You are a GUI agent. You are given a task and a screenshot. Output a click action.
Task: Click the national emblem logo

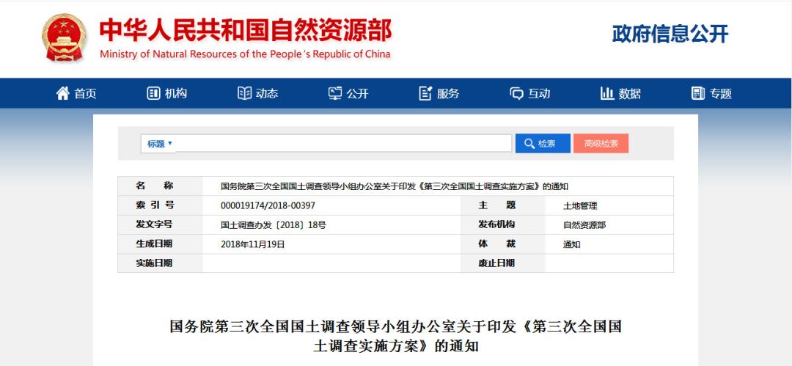click(65, 38)
